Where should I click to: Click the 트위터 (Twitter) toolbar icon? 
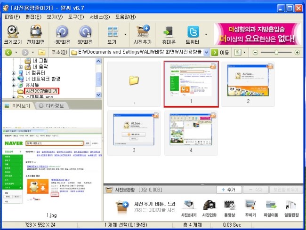coord(193,34)
